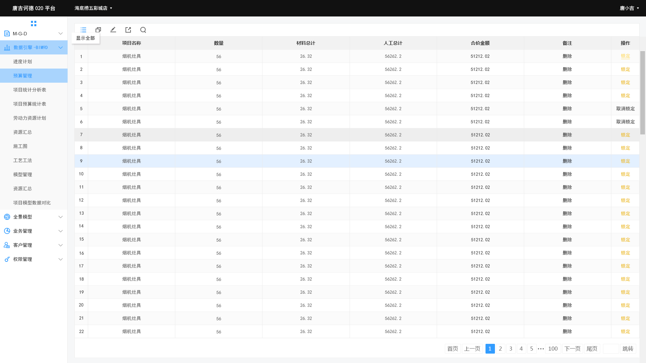Click the 唐吉诃德 020 平台 title
This screenshot has width=646, height=363.
(34, 8)
